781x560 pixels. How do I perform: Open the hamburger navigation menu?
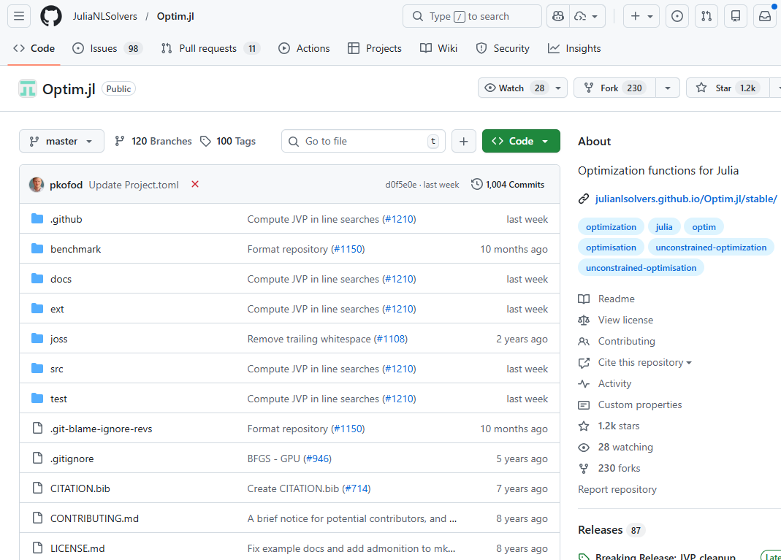(x=19, y=16)
